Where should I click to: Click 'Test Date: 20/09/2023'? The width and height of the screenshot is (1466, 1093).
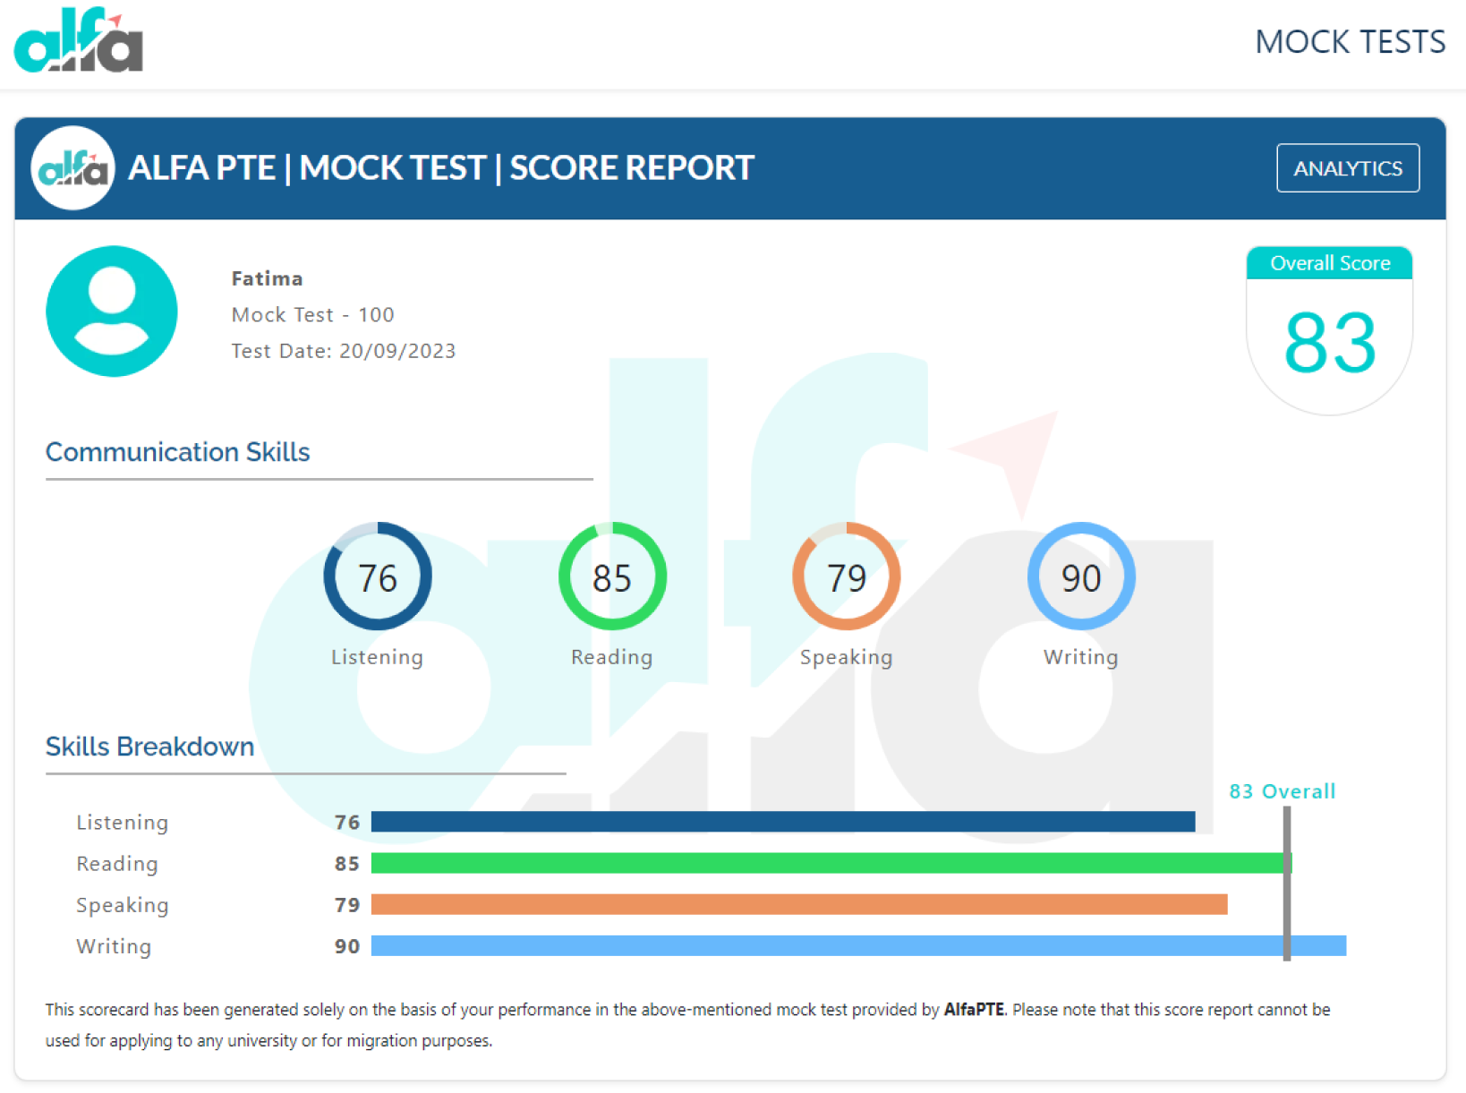coord(343,350)
